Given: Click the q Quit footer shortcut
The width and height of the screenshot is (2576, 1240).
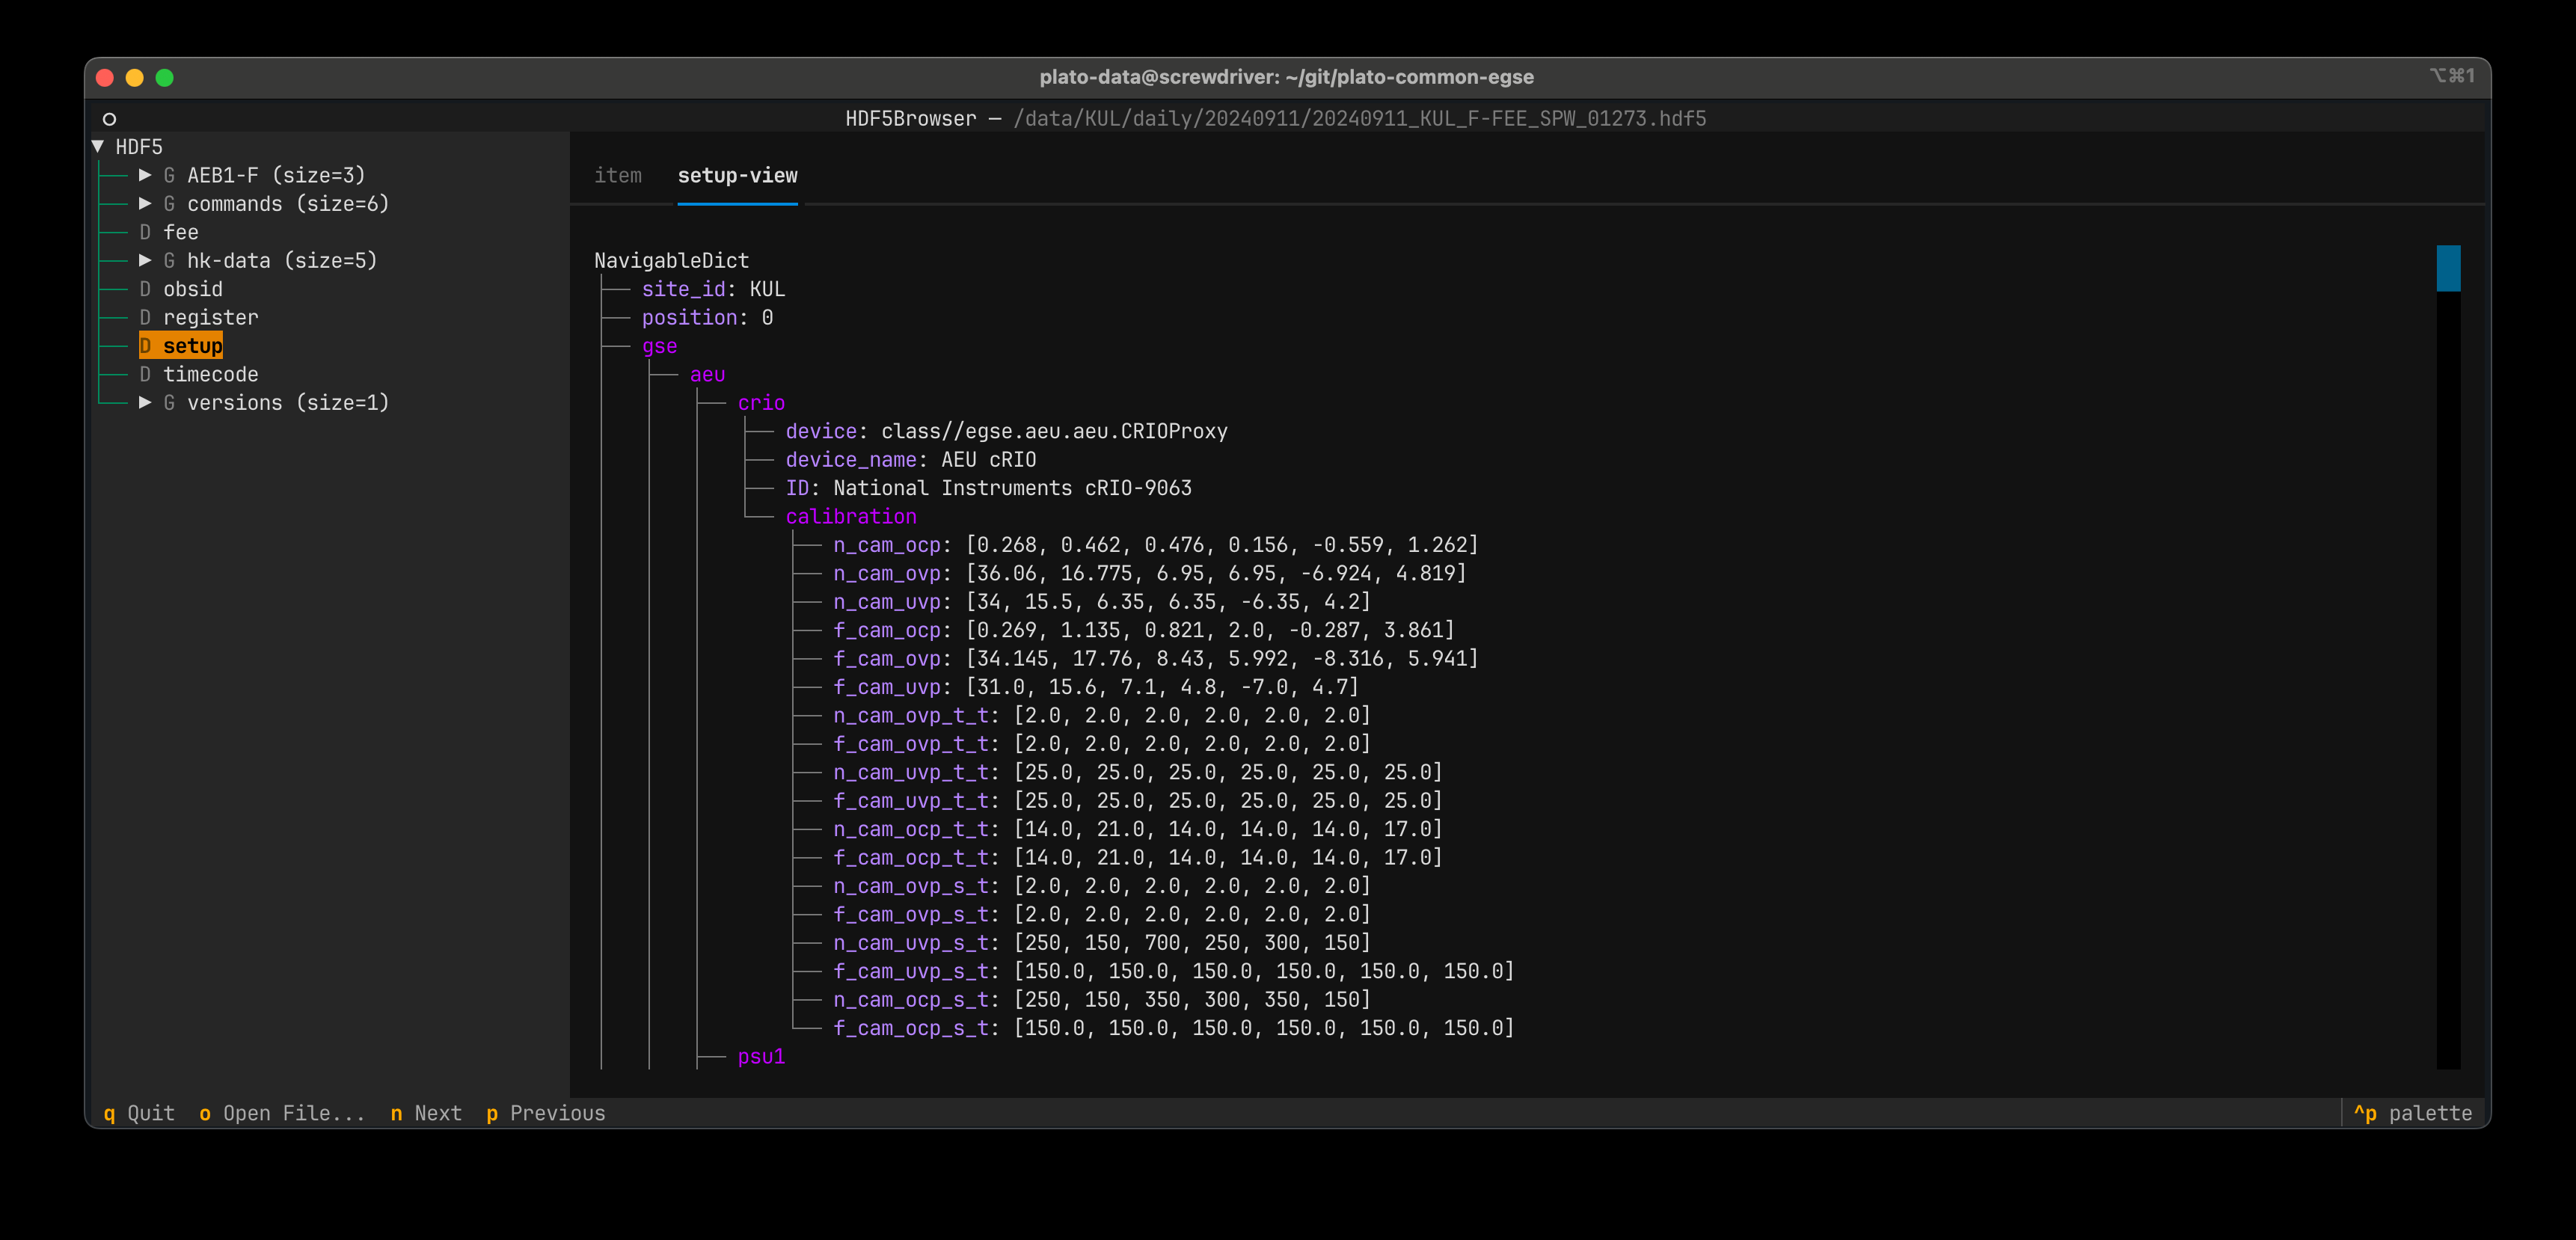Looking at the screenshot, I should click(x=139, y=1113).
